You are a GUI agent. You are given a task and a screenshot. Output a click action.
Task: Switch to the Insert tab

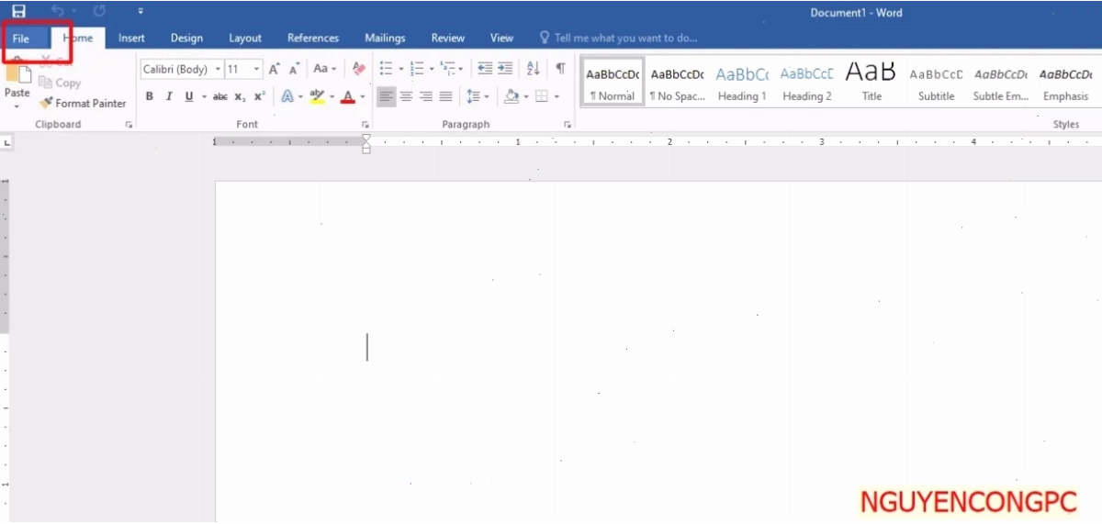(x=131, y=39)
